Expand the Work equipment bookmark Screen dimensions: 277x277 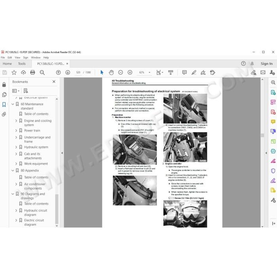[x=16, y=164]
